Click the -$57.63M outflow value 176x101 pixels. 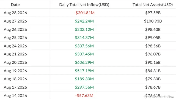click(x=84, y=95)
